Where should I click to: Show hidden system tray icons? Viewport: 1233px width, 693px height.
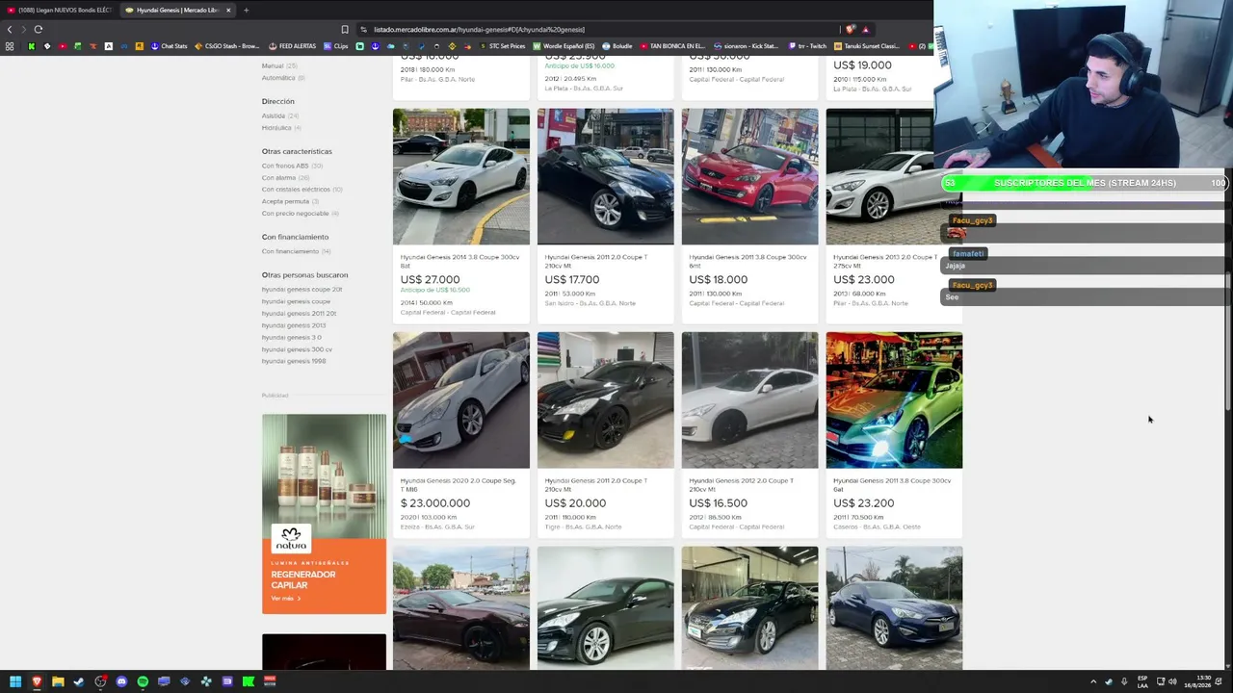tap(1092, 681)
